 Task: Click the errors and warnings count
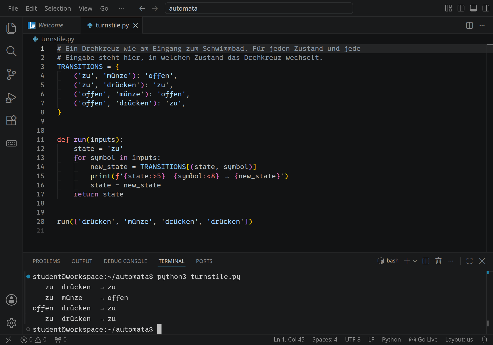pos(34,340)
